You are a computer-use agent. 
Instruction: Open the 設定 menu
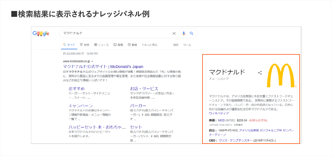[x=176, y=45]
